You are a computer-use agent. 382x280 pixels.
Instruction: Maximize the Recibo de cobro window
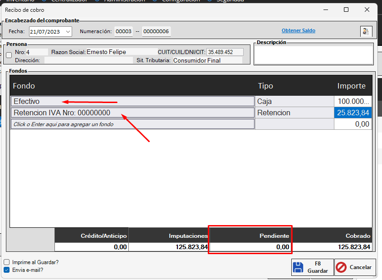pyautogui.click(x=346, y=10)
